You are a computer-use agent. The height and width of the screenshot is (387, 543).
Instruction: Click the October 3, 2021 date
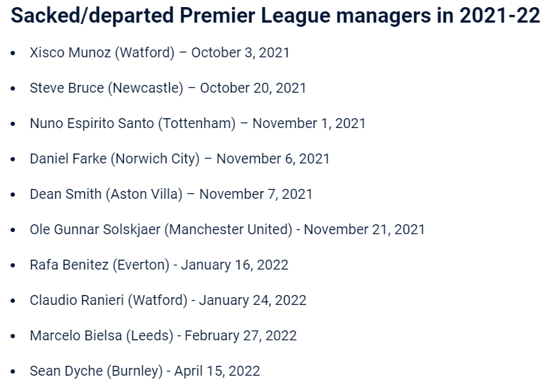[x=240, y=52]
